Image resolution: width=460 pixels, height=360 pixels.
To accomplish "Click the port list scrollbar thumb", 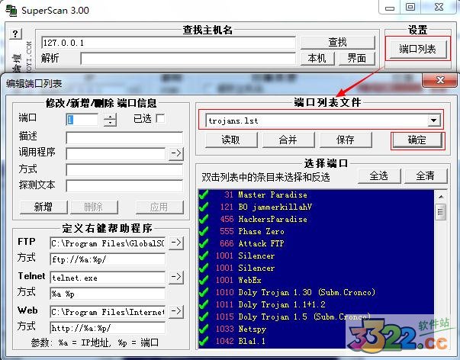I will [441, 211].
